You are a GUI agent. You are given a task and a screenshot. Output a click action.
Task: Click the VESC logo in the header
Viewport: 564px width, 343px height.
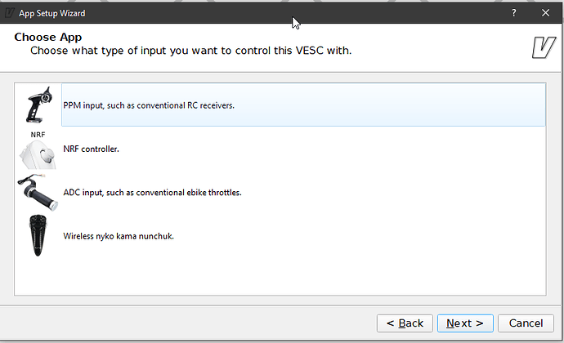[543, 48]
